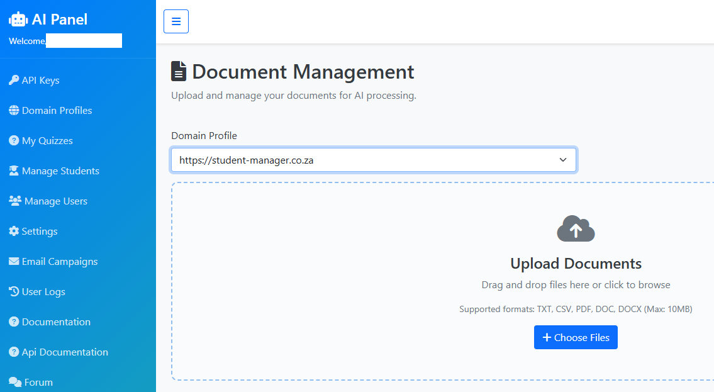Viewport: 714px width, 392px height.
Task: Click the robot logo icon beside AI Panel
Action: (x=18, y=20)
